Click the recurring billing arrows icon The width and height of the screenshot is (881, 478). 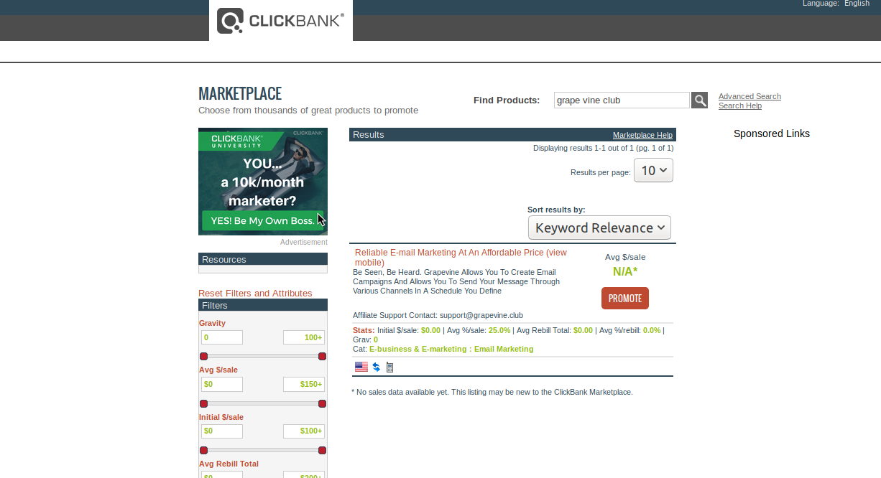[377, 367]
